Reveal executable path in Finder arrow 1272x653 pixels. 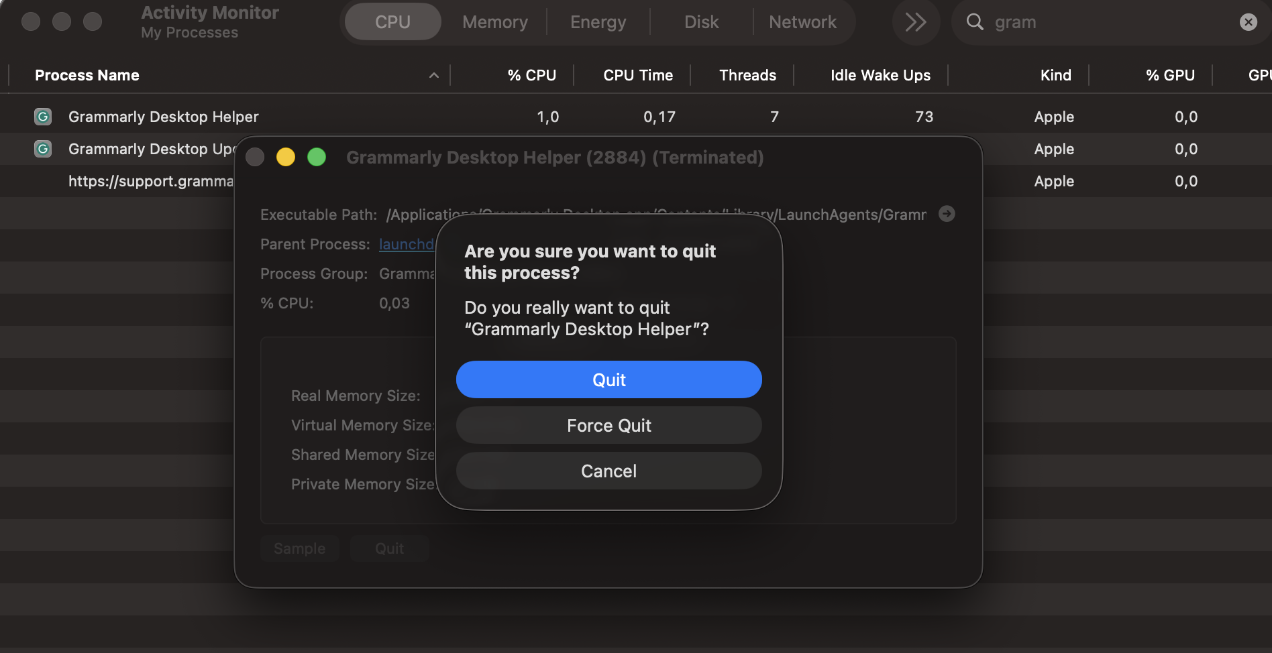tap(947, 214)
